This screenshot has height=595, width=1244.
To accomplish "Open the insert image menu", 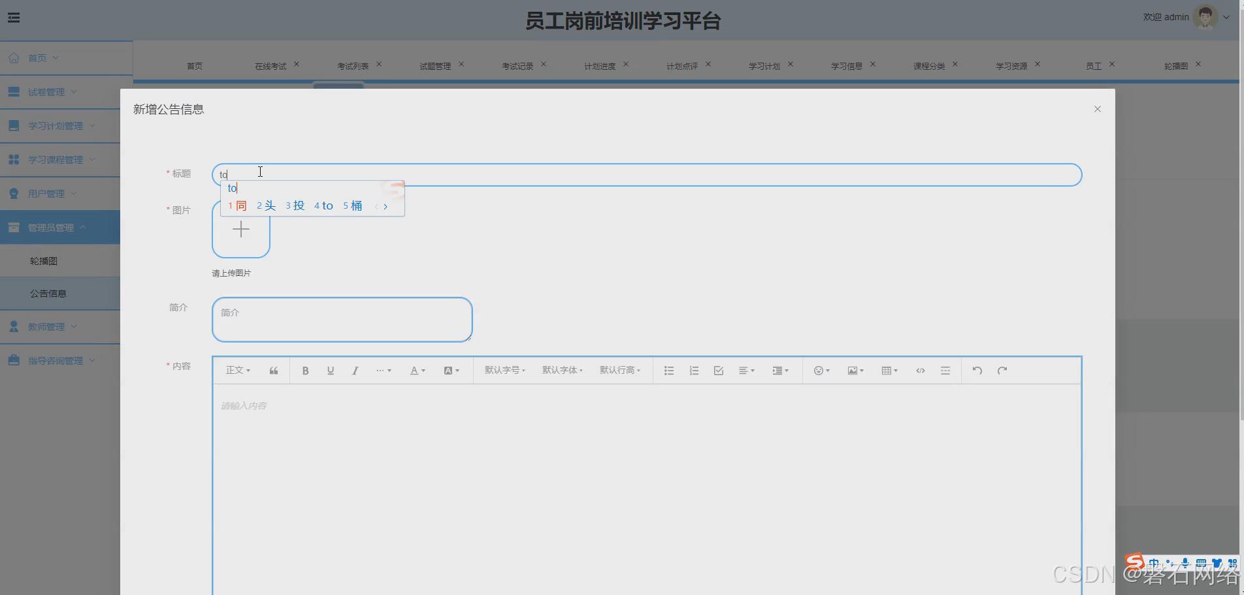I will point(856,371).
